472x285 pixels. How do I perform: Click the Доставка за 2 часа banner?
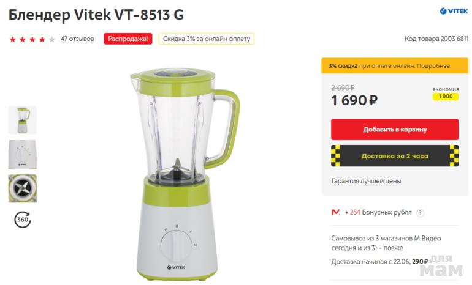point(395,156)
